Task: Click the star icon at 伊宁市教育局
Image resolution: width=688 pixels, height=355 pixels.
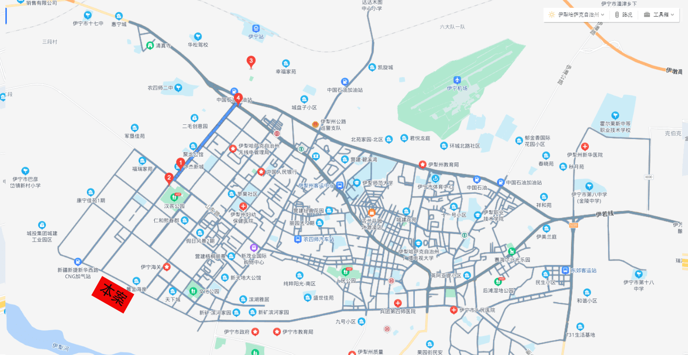Action: pos(277,332)
